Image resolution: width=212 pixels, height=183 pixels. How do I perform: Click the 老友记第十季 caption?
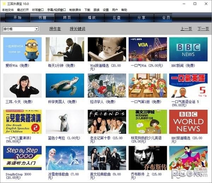[x=106, y=139]
